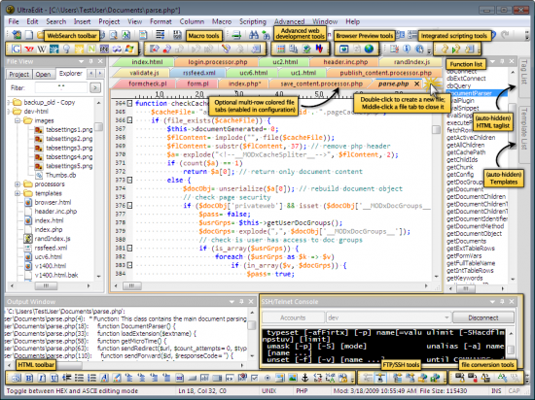This screenshot has height=400, width=535.
Task: Click the checkbox form element icon in HTML toolbar
Action: [x=255, y=378]
